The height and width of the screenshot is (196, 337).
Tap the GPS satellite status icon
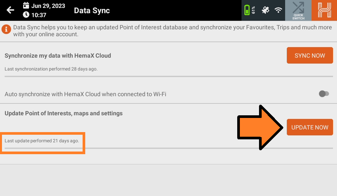click(265, 10)
